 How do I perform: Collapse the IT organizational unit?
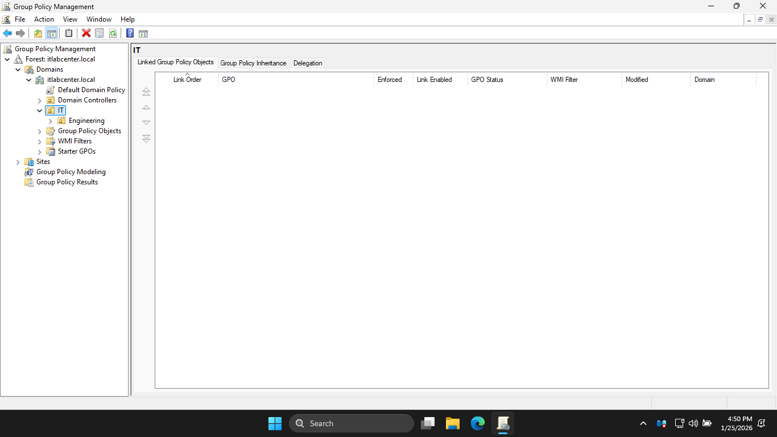40,110
